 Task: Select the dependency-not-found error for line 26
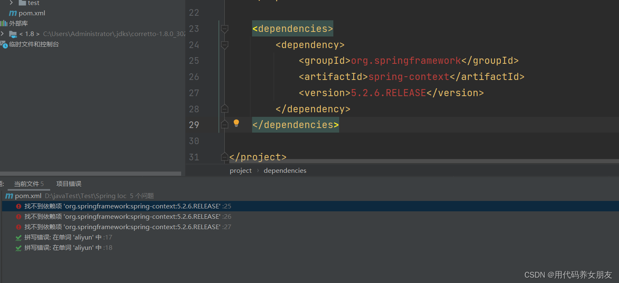tap(311, 216)
